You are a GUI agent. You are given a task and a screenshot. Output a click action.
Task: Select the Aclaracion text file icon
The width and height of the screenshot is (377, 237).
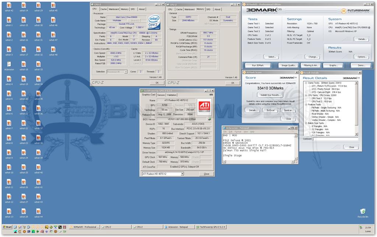click(x=9, y=66)
